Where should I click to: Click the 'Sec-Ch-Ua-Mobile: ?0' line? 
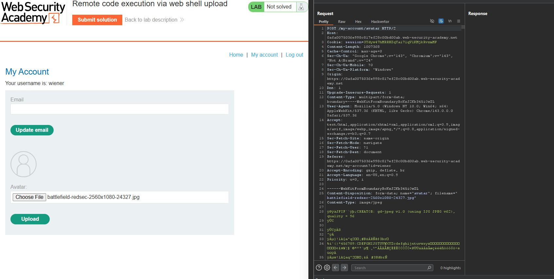pyautogui.click(x=350, y=65)
